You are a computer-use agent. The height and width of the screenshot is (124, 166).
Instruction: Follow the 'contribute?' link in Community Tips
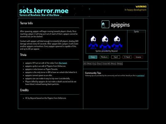141,76
